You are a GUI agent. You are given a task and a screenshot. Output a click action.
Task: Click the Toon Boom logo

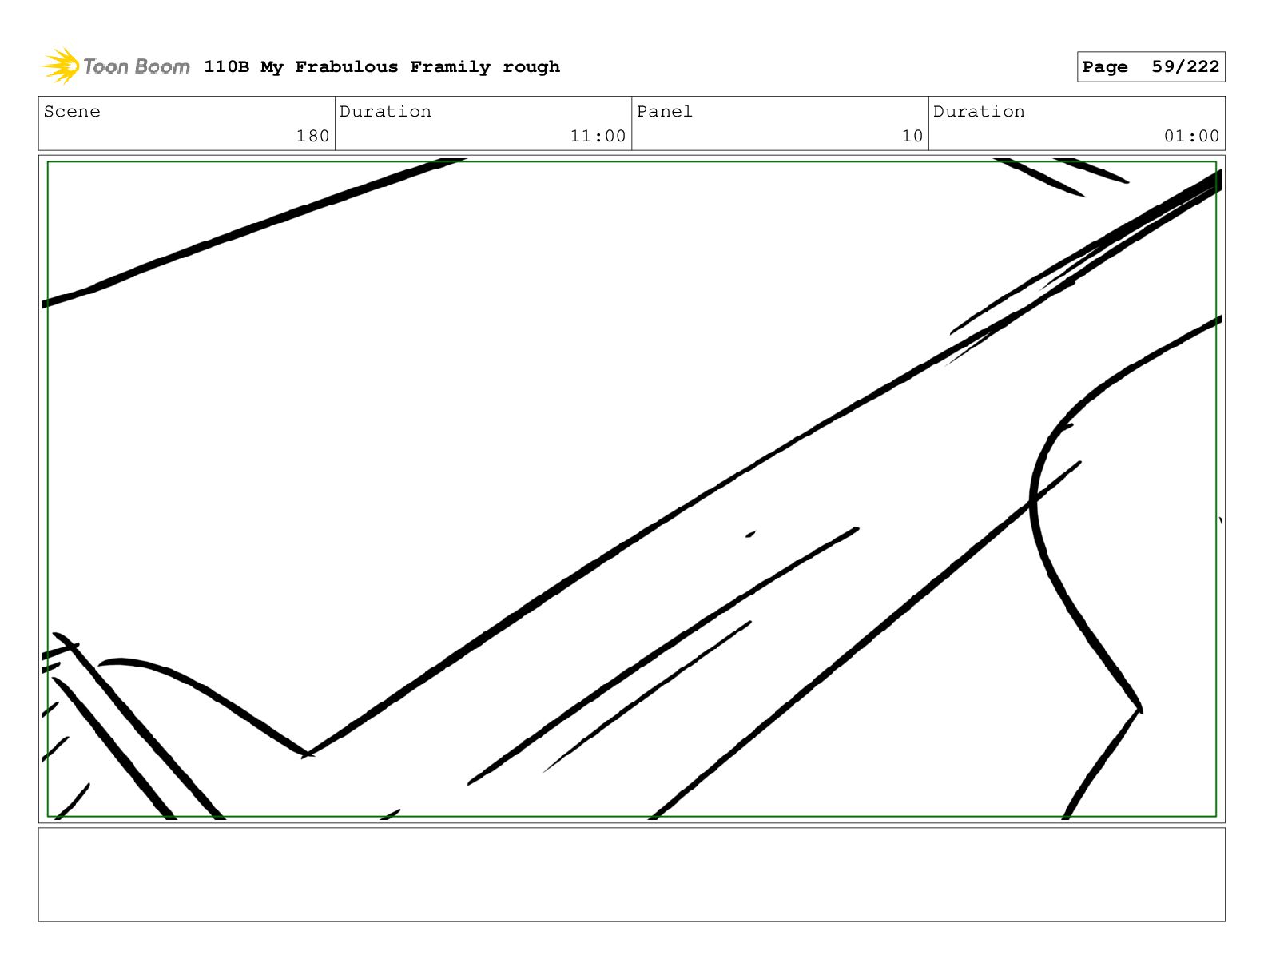115,66
